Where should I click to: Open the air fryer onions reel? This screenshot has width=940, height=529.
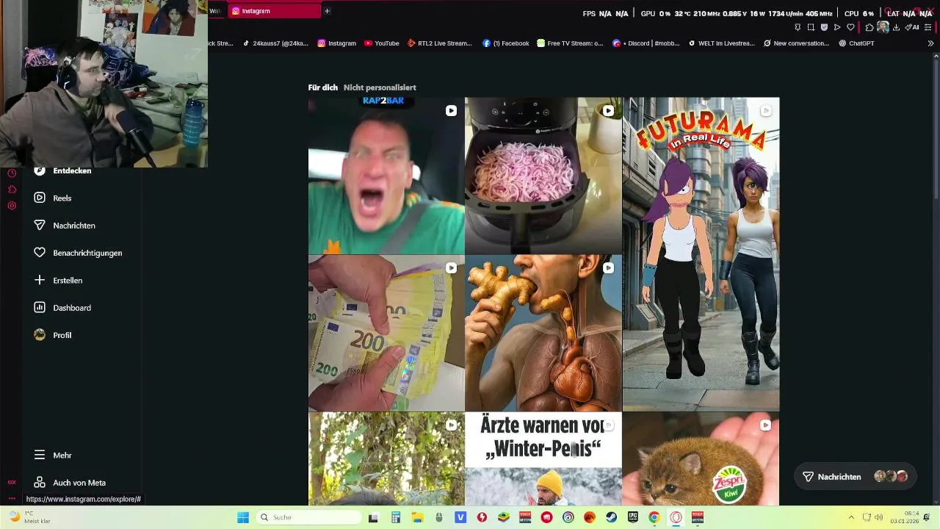(543, 176)
